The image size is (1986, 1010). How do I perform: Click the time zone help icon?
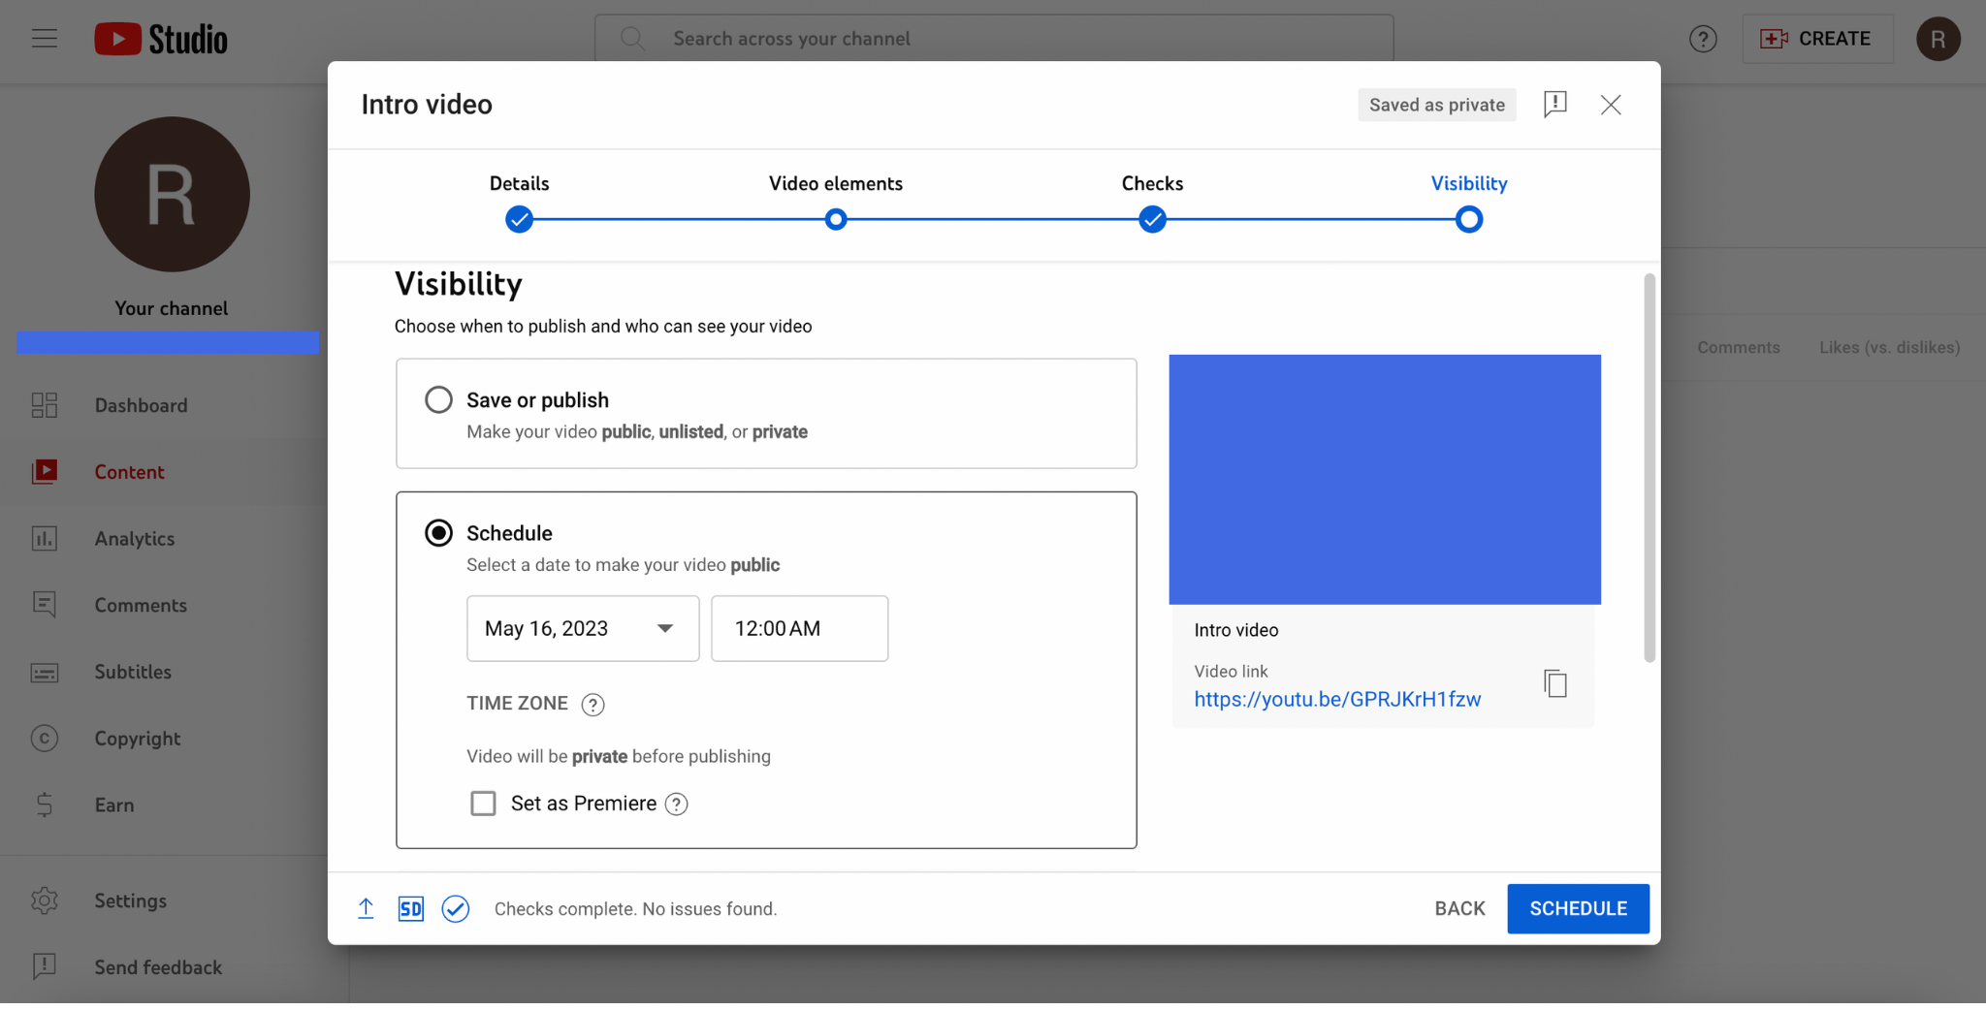[x=593, y=705]
